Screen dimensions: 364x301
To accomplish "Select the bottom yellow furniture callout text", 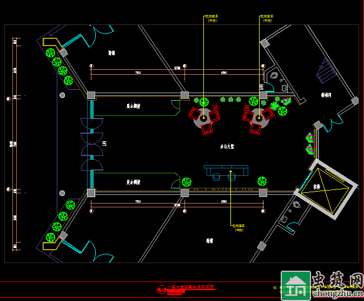I will click(239, 227).
